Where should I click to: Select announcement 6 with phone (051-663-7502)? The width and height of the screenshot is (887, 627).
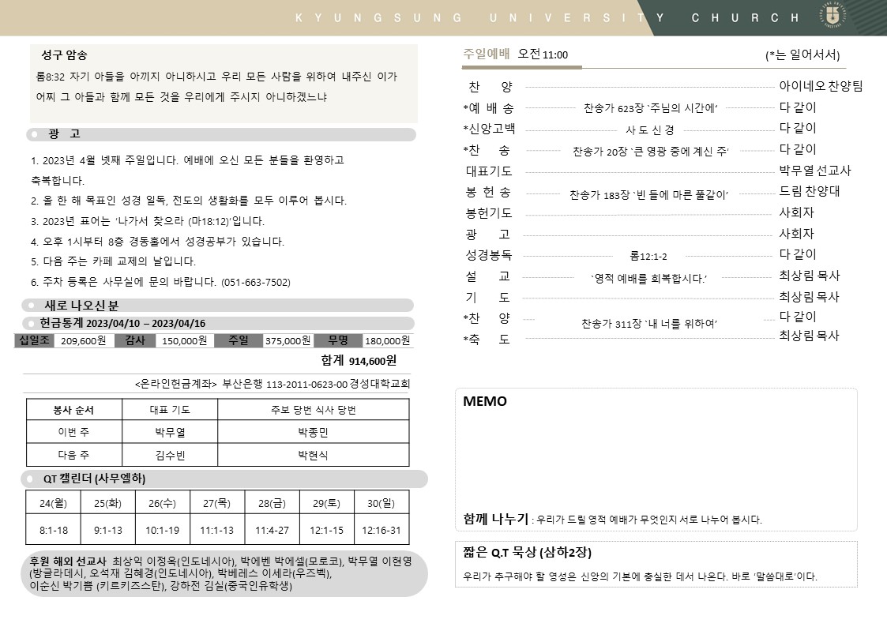coord(160,282)
